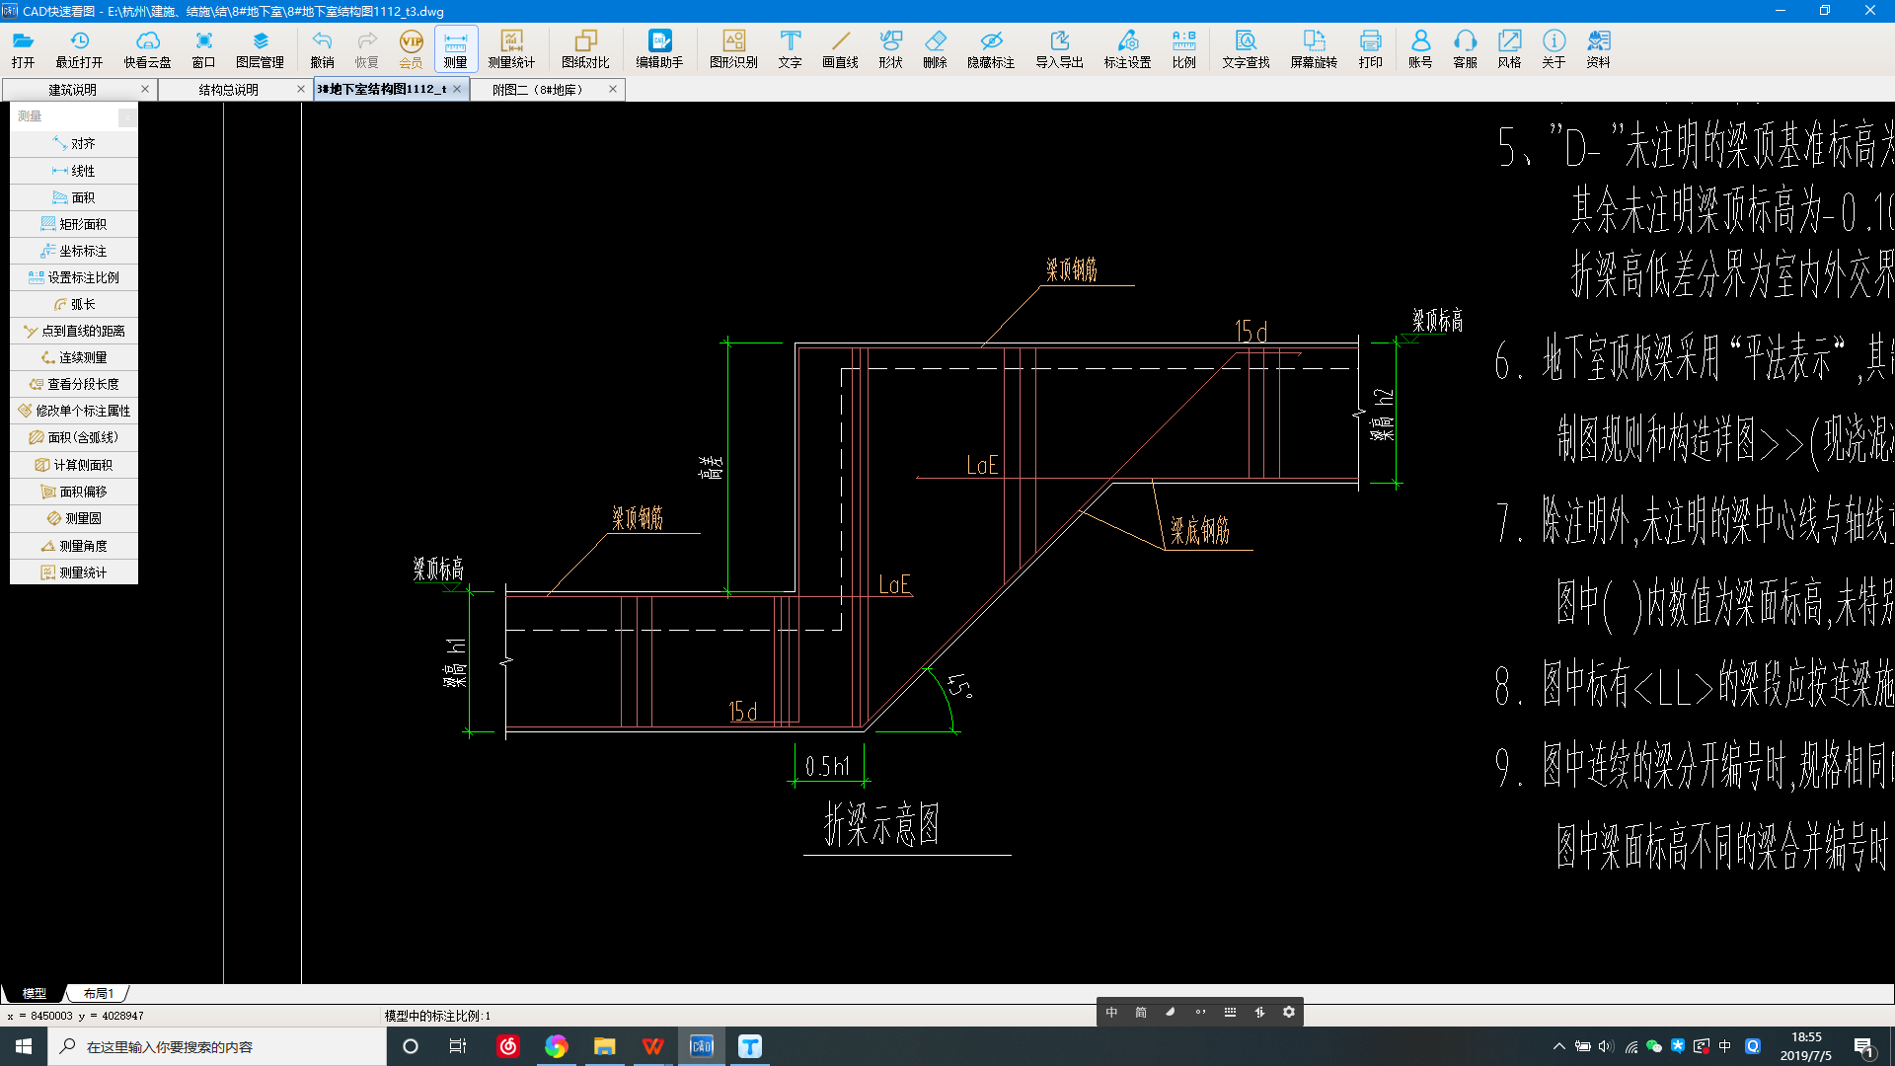Screen dimensions: 1895x1066
Task: Open 客服 customer service
Action: (1465, 49)
